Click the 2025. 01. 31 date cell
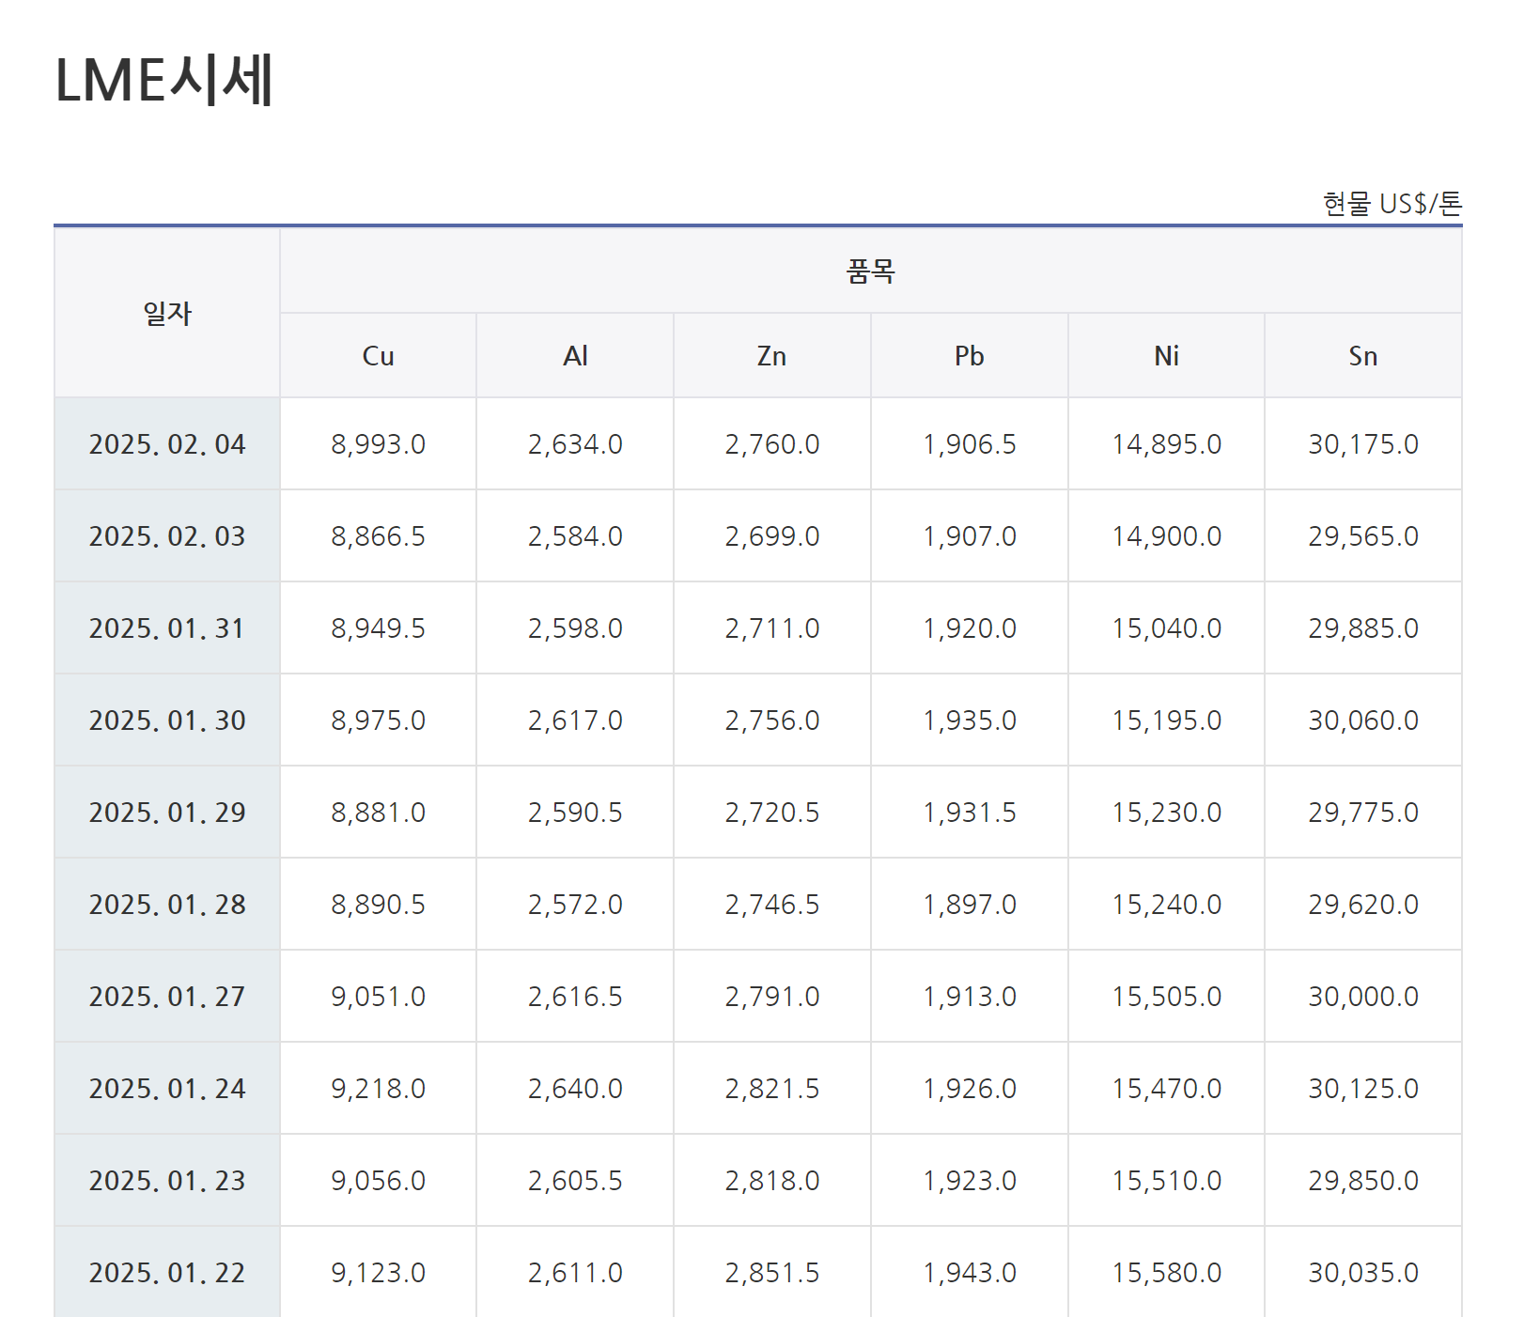This screenshot has height=1317, width=1524. click(167, 628)
